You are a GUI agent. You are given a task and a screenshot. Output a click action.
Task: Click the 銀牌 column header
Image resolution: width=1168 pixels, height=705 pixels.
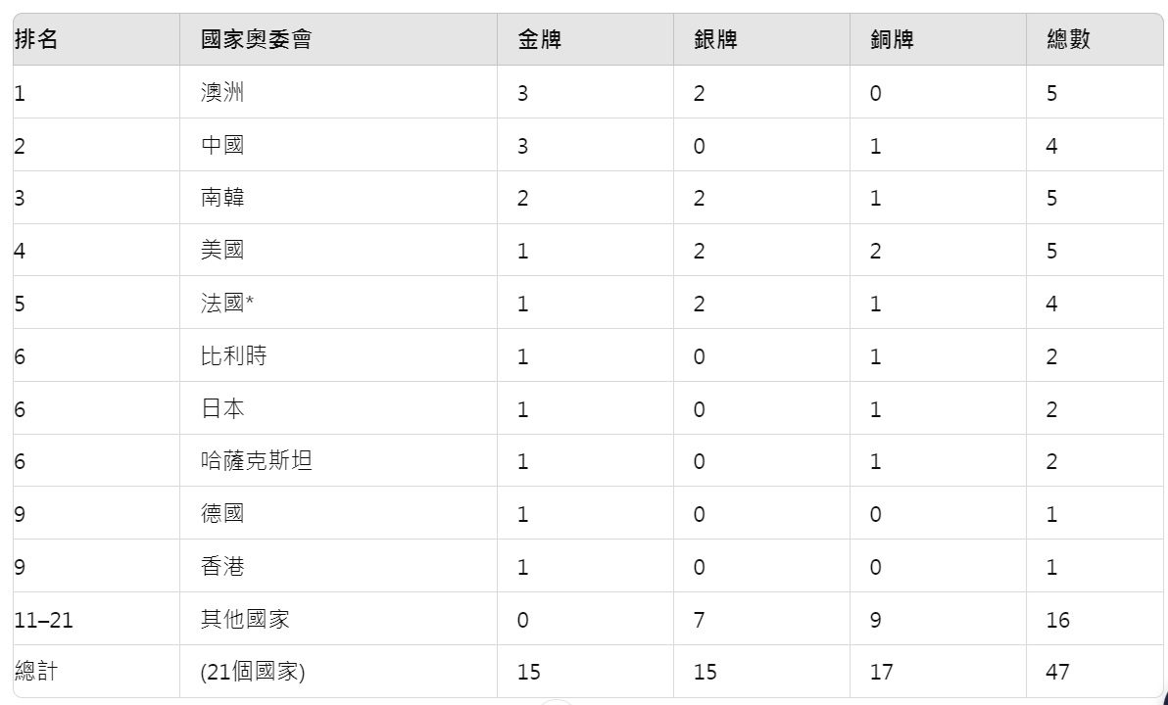click(x=715, y=40)
